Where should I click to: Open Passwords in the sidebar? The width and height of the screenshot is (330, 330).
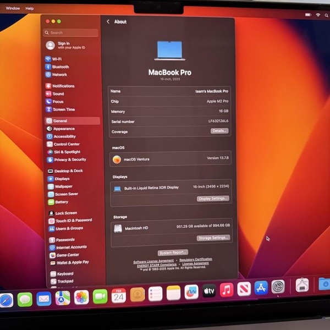click(x=62, y=240)
